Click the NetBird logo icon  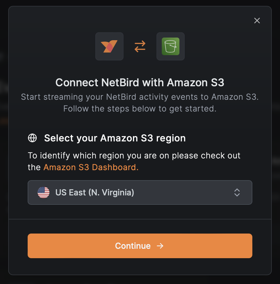pos(109,46)
